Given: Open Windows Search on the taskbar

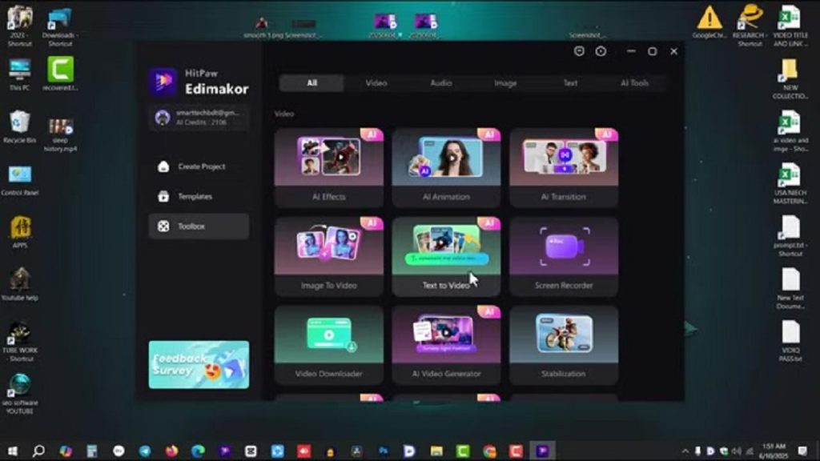Looking at the screenshot, I should click(38, 451).
